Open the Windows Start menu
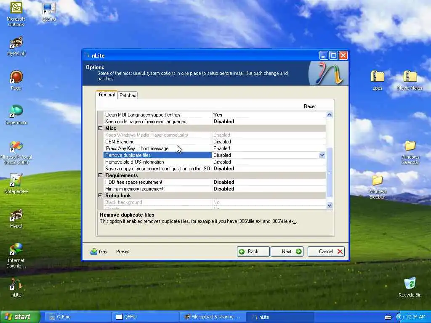 20,317
